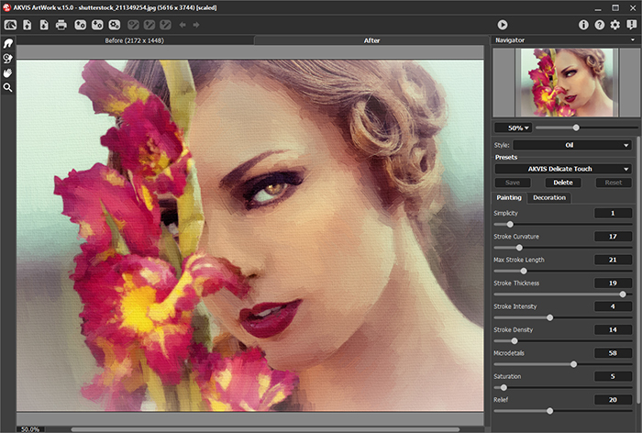Screen dimensions: 642x433
Task: Show program info icon
Action: coord(584,25)
